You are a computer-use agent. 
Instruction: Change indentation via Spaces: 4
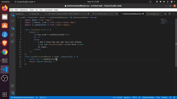[x=127, y=97]
